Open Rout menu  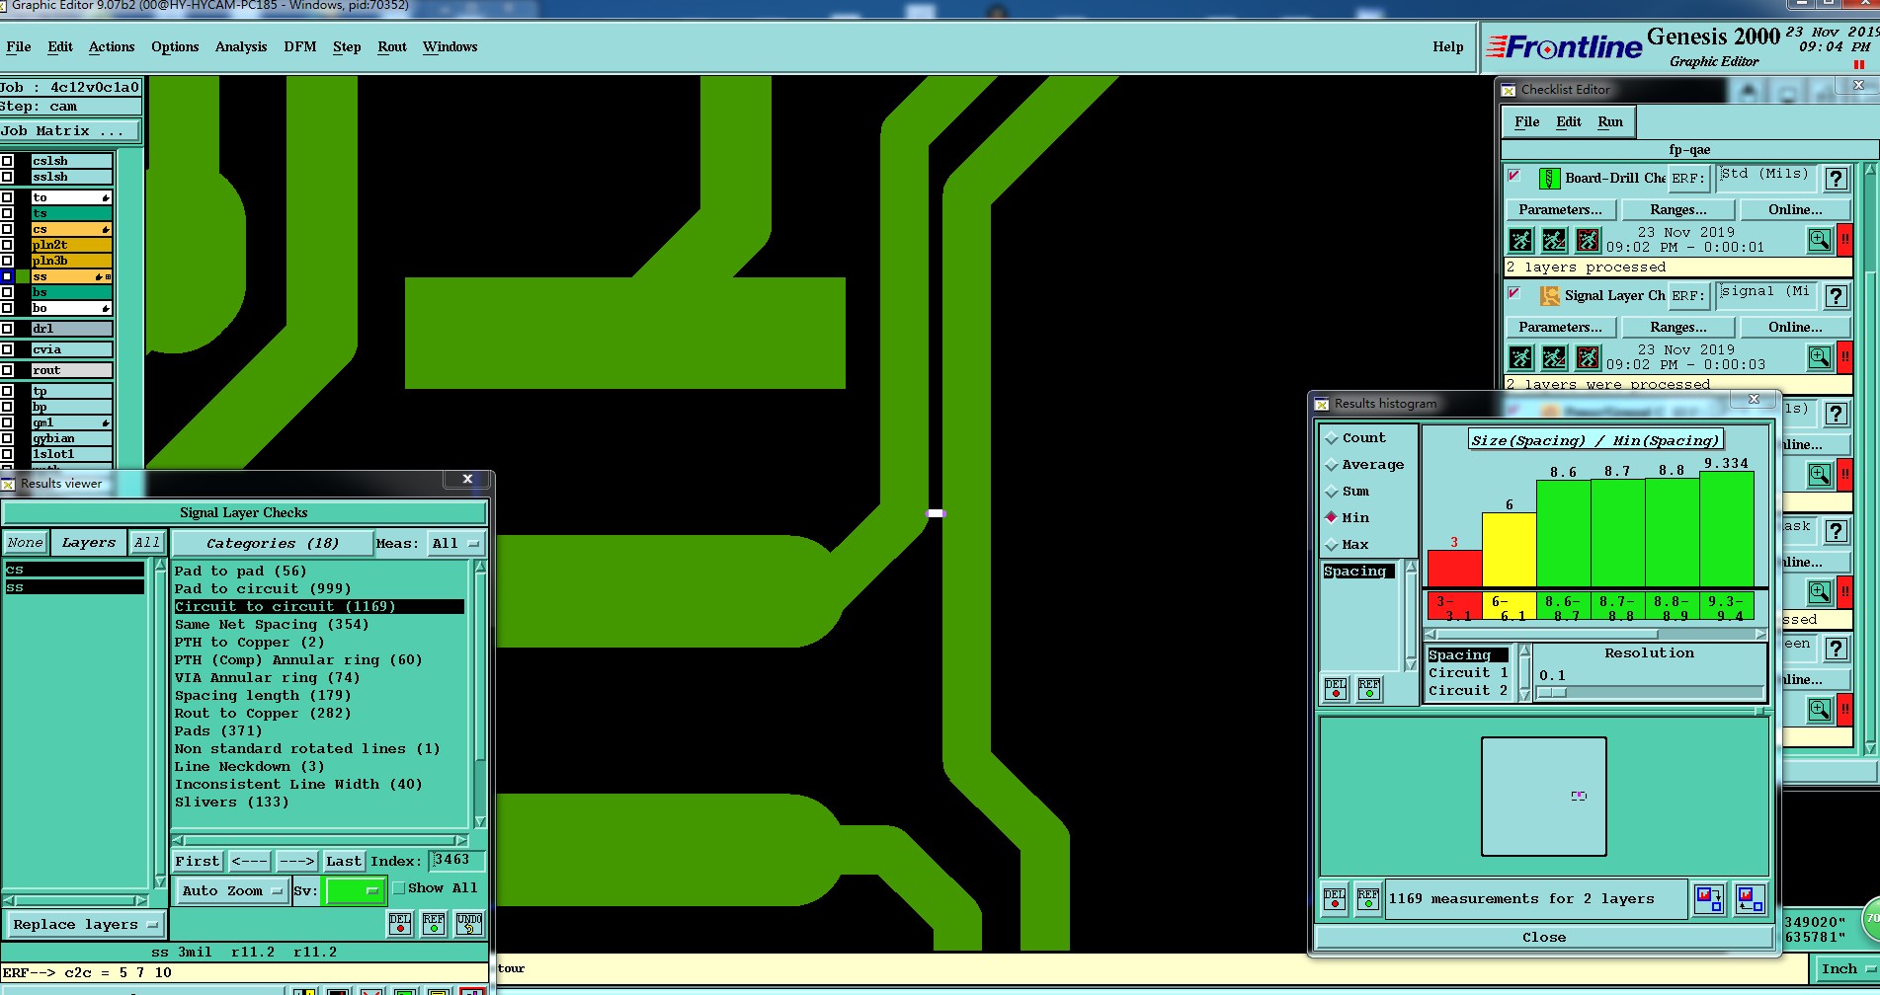point(392,46)
